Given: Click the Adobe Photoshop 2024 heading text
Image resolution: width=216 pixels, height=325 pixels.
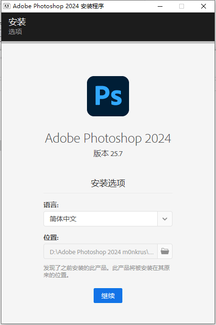Looking at the screenshot, I should pos(108,138).
